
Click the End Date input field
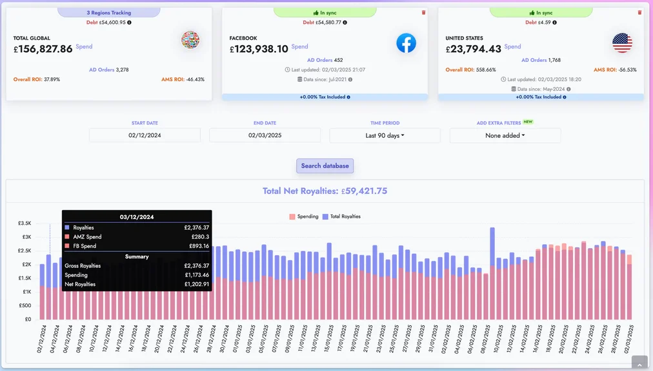tap(265, 135)
